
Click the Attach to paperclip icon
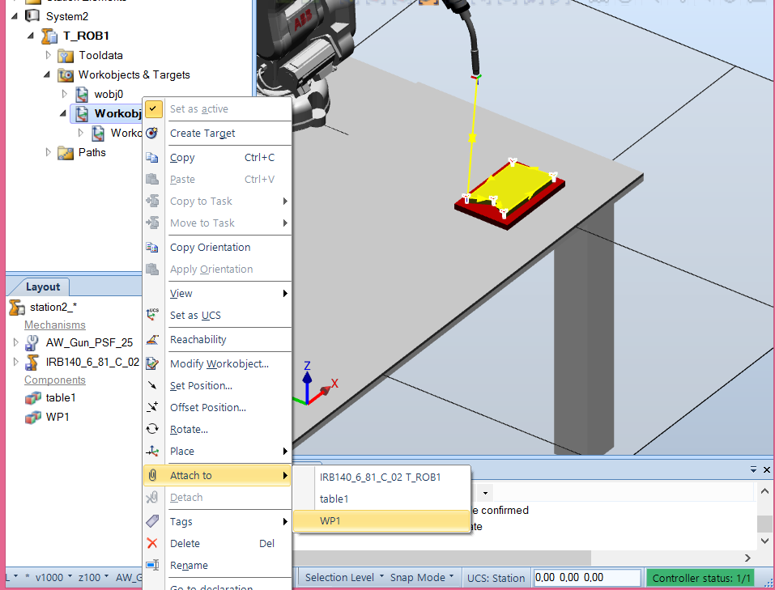coord(153,475)
